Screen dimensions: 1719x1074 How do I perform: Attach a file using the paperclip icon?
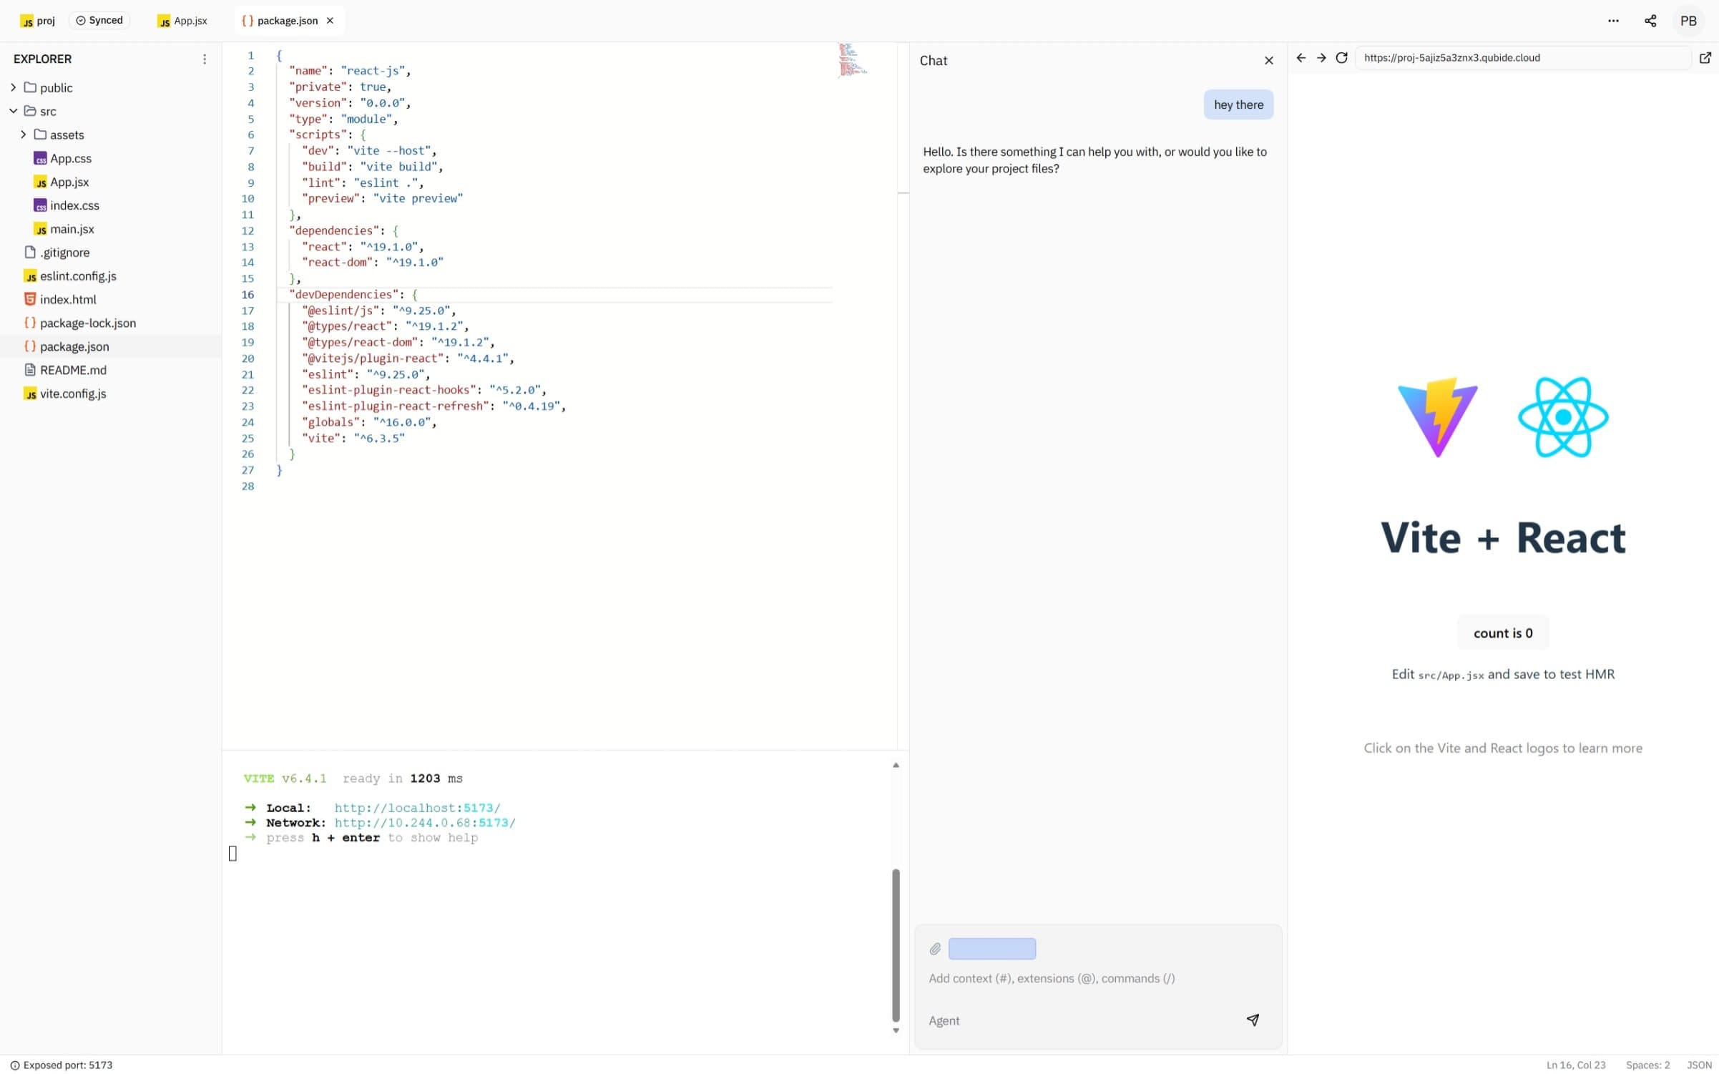[934, 949]
